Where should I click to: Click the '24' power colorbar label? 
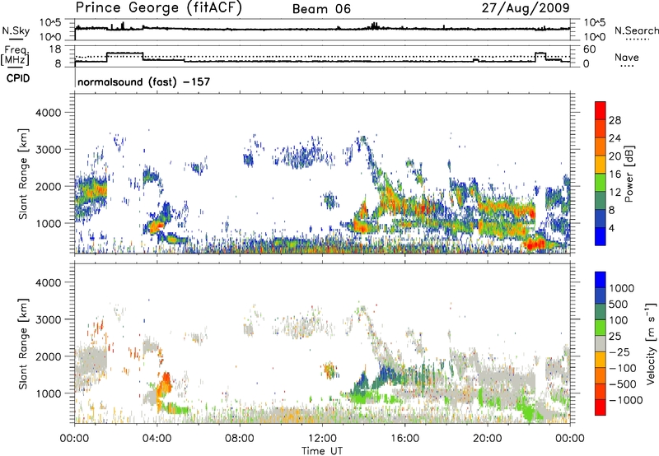click(615, 138)
